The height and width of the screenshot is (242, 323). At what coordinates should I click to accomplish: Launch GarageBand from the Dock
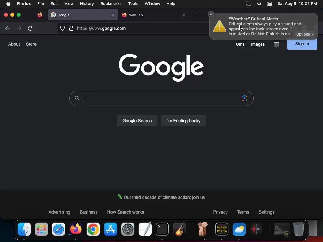click(x=180, y=229)
